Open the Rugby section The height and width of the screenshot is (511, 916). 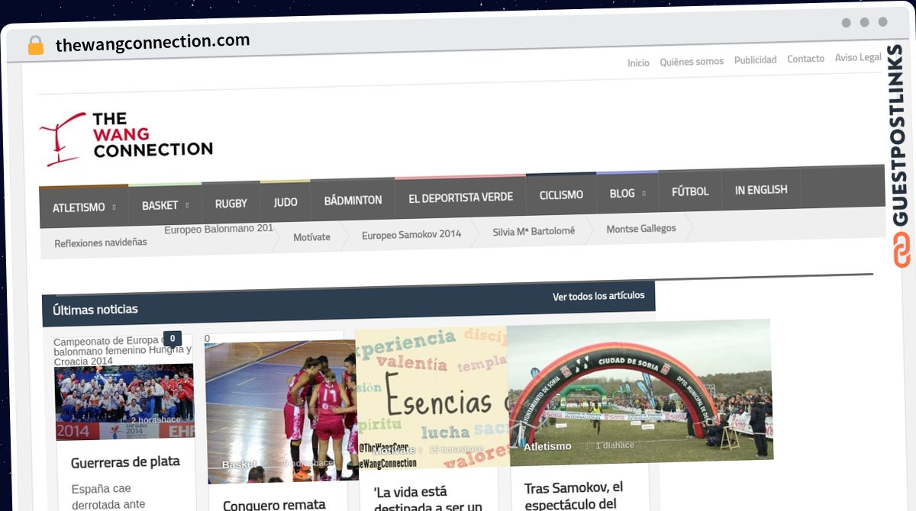pos(231,204)
